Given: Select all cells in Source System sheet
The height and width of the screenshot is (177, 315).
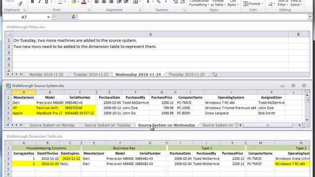Looking at the screenshot, I should tap(8, 92).
